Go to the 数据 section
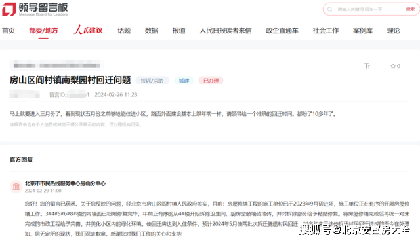The width and height of the screenshot is (420, 241). 152,31
